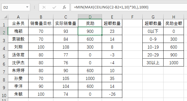Click inside the formula bar text
187x101 pixels.
click(x=111, y=7)
